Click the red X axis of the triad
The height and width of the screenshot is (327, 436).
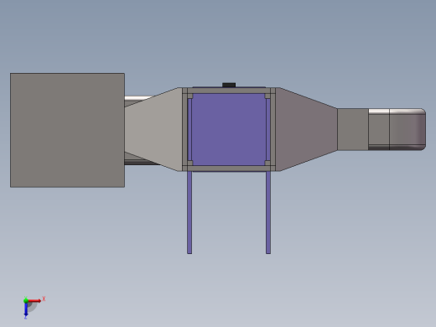34,301
